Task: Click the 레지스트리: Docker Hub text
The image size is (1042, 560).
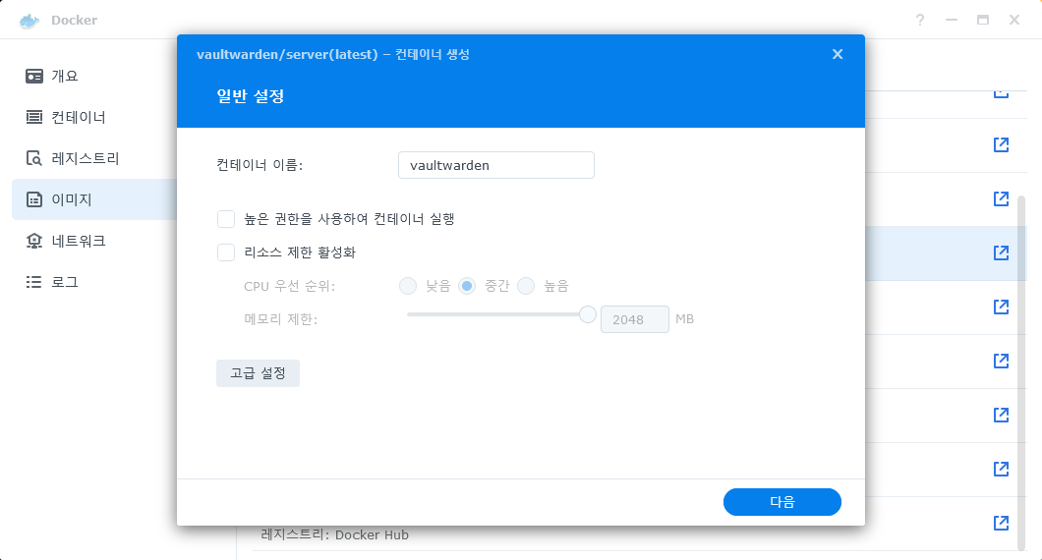Action: pyautogui.click(x=335, y=534)
